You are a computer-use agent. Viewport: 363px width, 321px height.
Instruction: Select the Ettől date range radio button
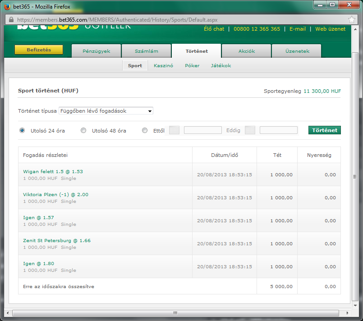[x=145, y=131]
